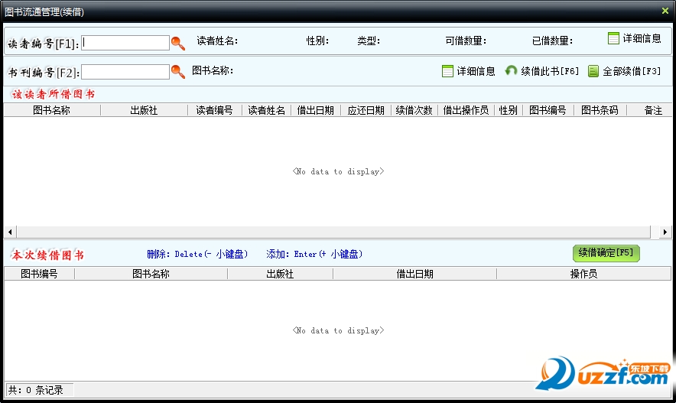Click lower table 图书名称 column header
676x403 pixels.
pos(151,274)
